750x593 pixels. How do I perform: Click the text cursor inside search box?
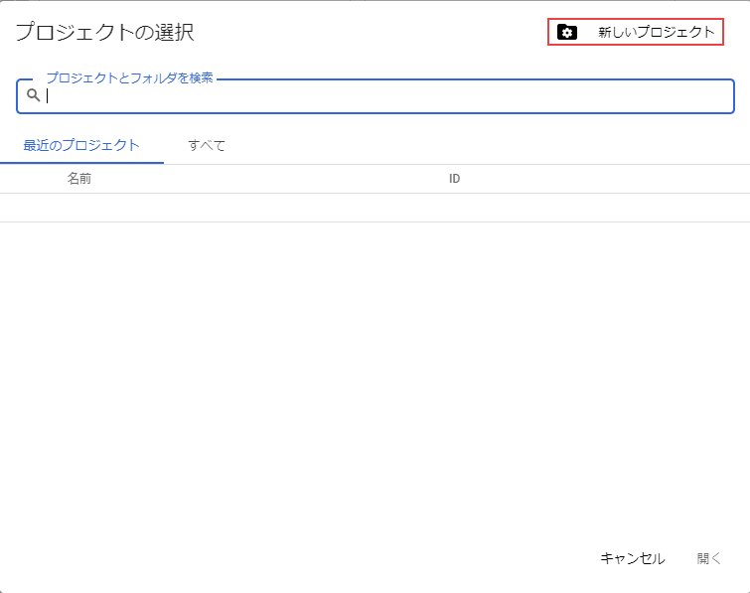point(48,96)
